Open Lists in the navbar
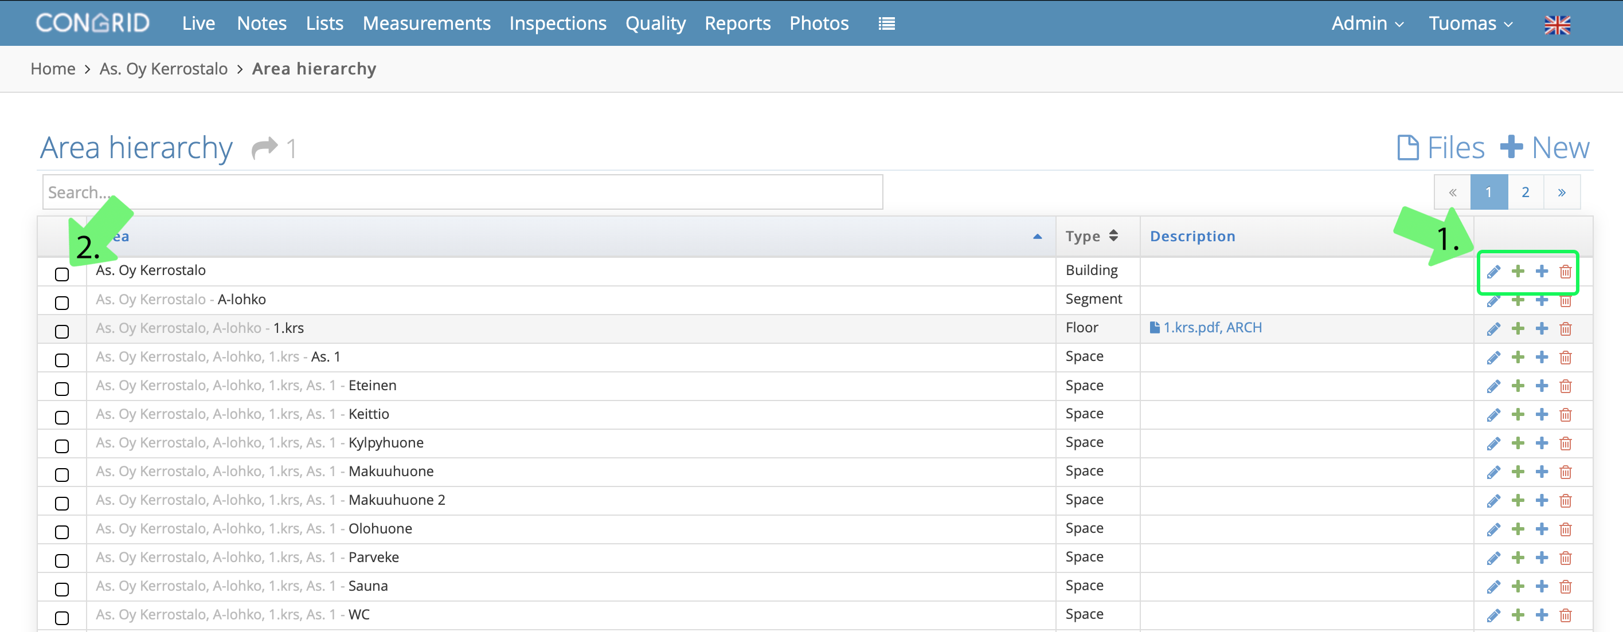 324,23
